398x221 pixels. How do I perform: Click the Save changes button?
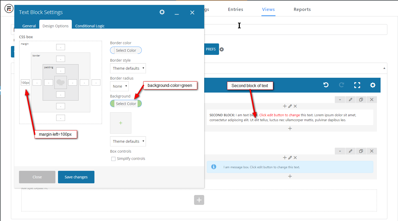click(x=76, y=177)
